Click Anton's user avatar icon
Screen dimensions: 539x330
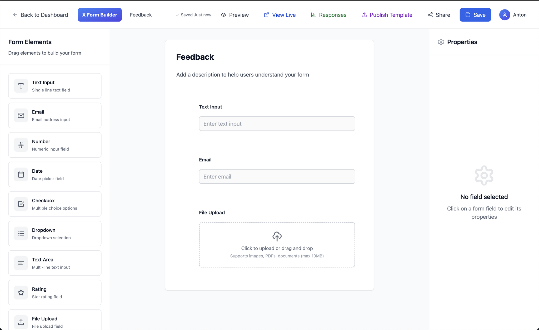tap(505, 15)
